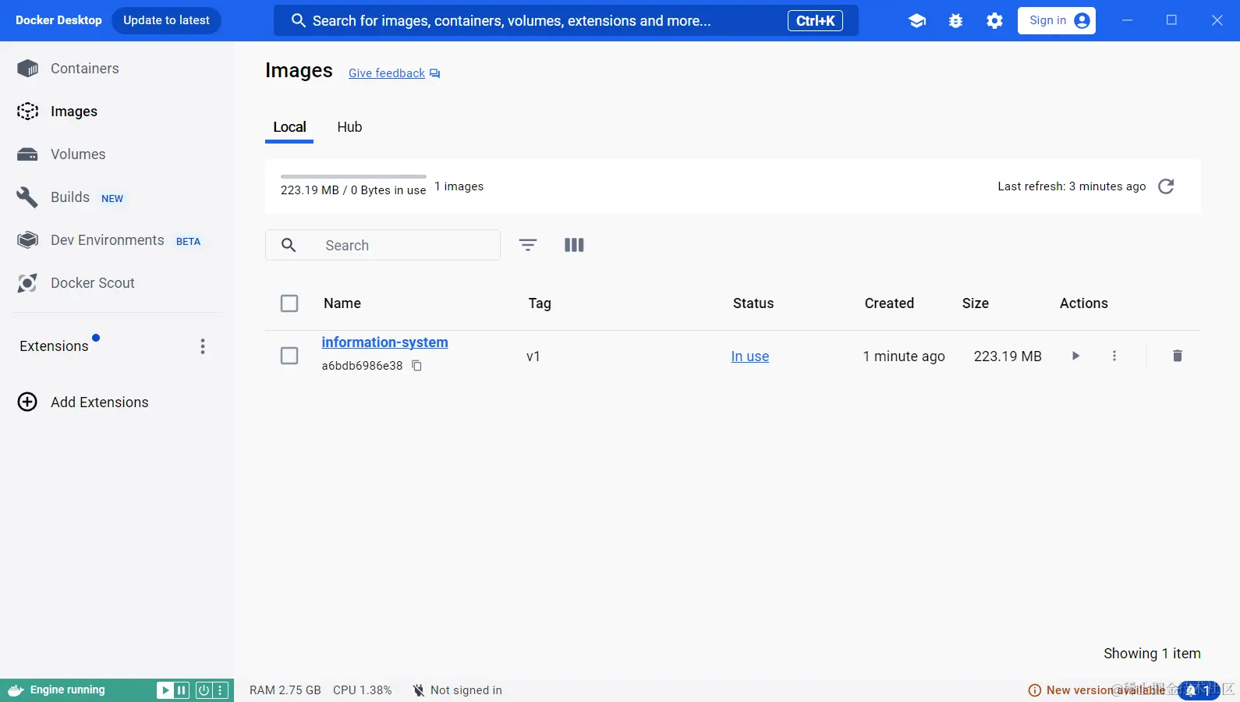Sort by the Name column header
The image size is (1240, 702).
342,303
